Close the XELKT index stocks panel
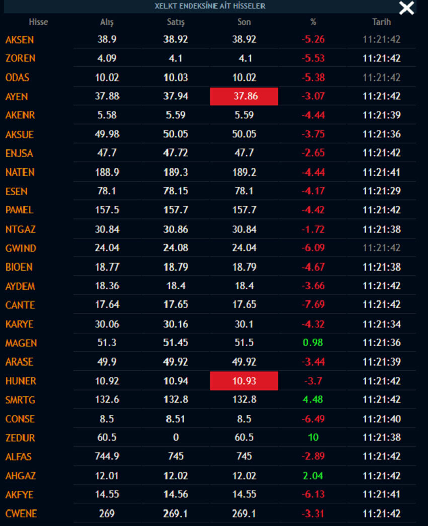 [406, 8]
